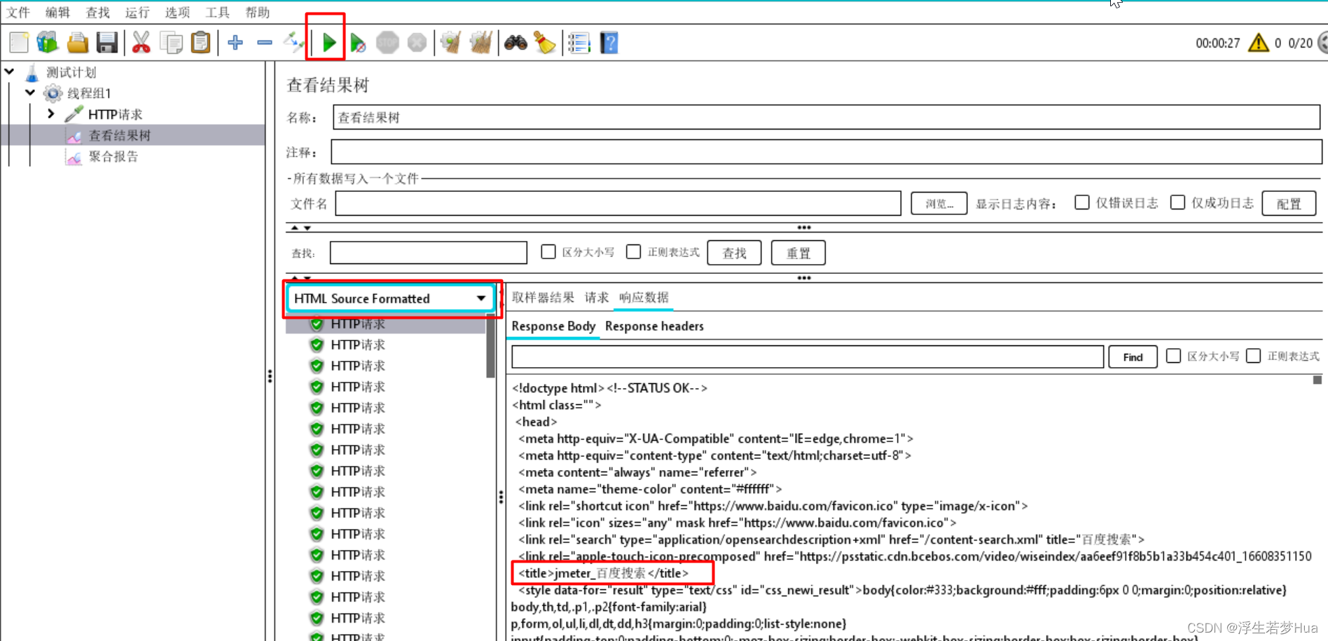This screenshot has width=1328, height=641.
Task: Select 聚合报告 in the test tree
Action: pos(113,156)
